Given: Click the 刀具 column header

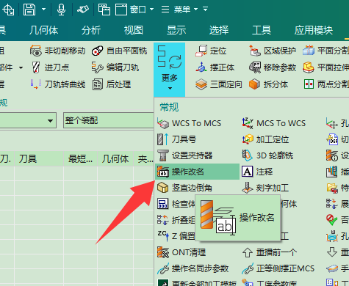Looking at the screenshot, I should point(39,159).
